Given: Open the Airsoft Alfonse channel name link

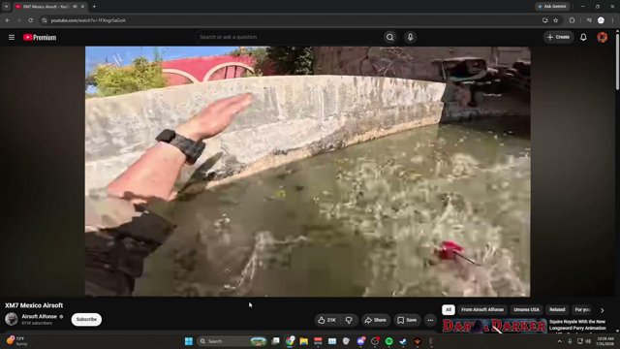Looking at the screenshot, I should coord(39,316).
